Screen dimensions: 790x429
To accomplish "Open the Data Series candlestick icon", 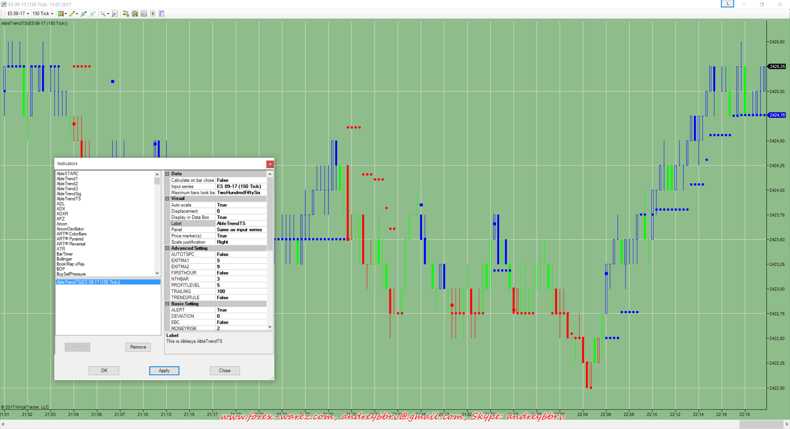I will (135, 14).
